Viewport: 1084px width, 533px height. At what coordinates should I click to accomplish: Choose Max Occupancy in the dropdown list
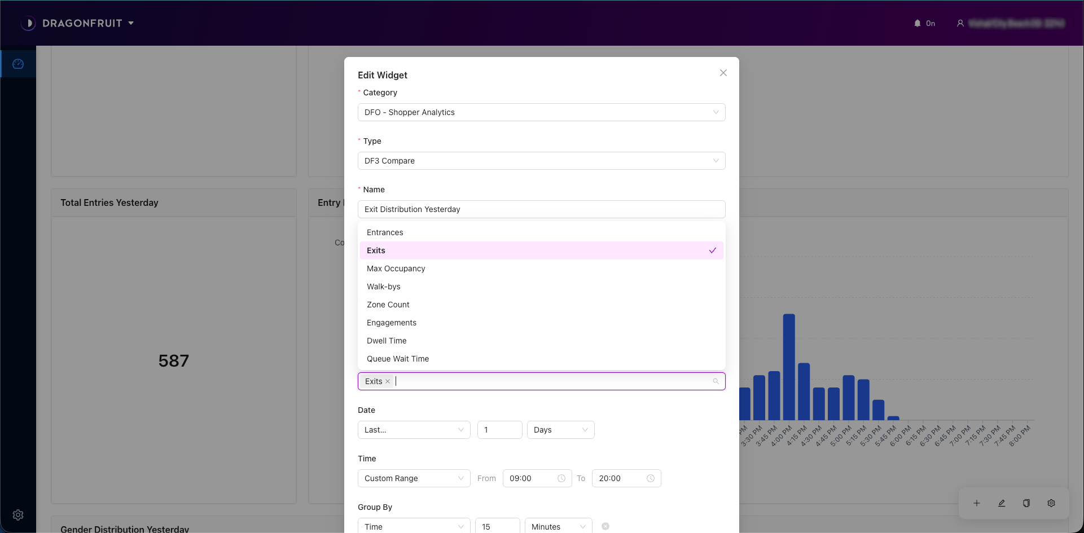[396, 268]
